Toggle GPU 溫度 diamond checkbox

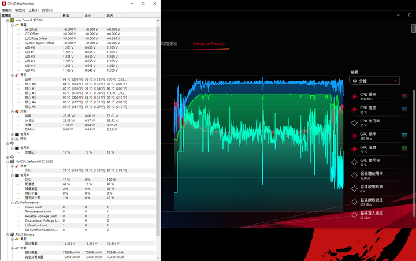click(x=354, y=149)
